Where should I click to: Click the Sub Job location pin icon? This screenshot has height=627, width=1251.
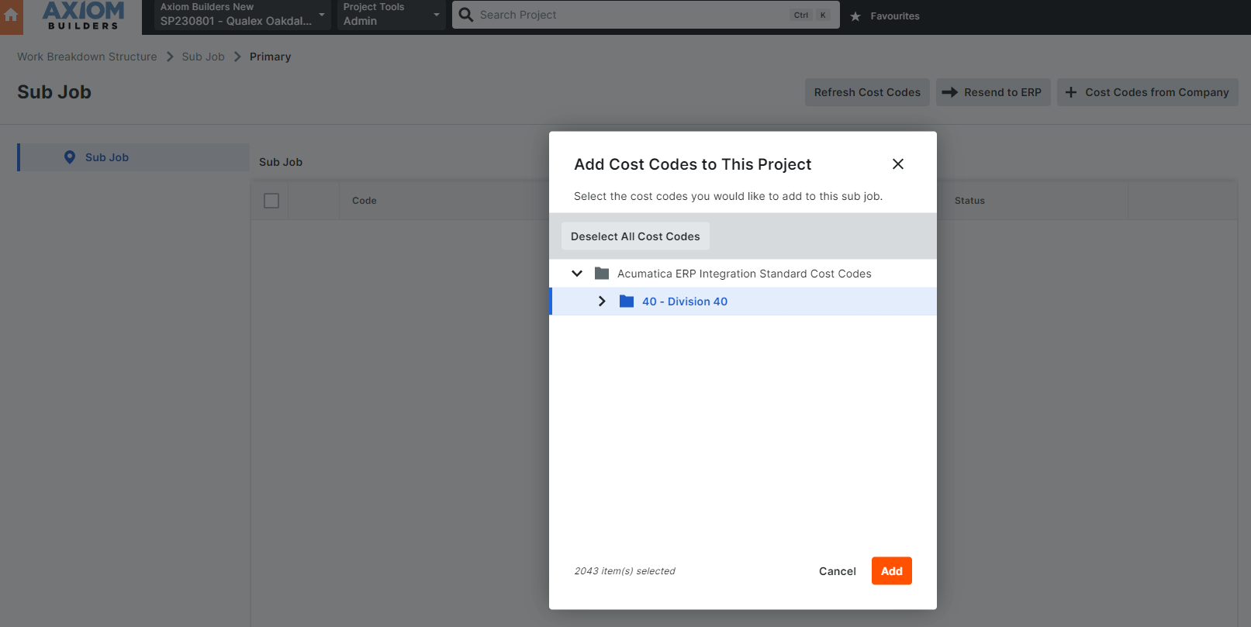point(70,157)
